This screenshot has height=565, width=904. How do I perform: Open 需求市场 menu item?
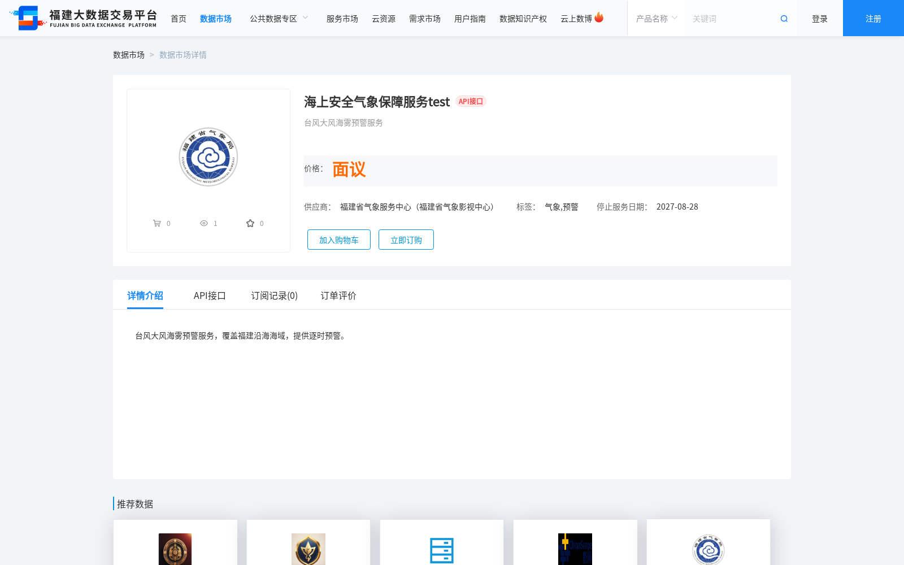425,19
